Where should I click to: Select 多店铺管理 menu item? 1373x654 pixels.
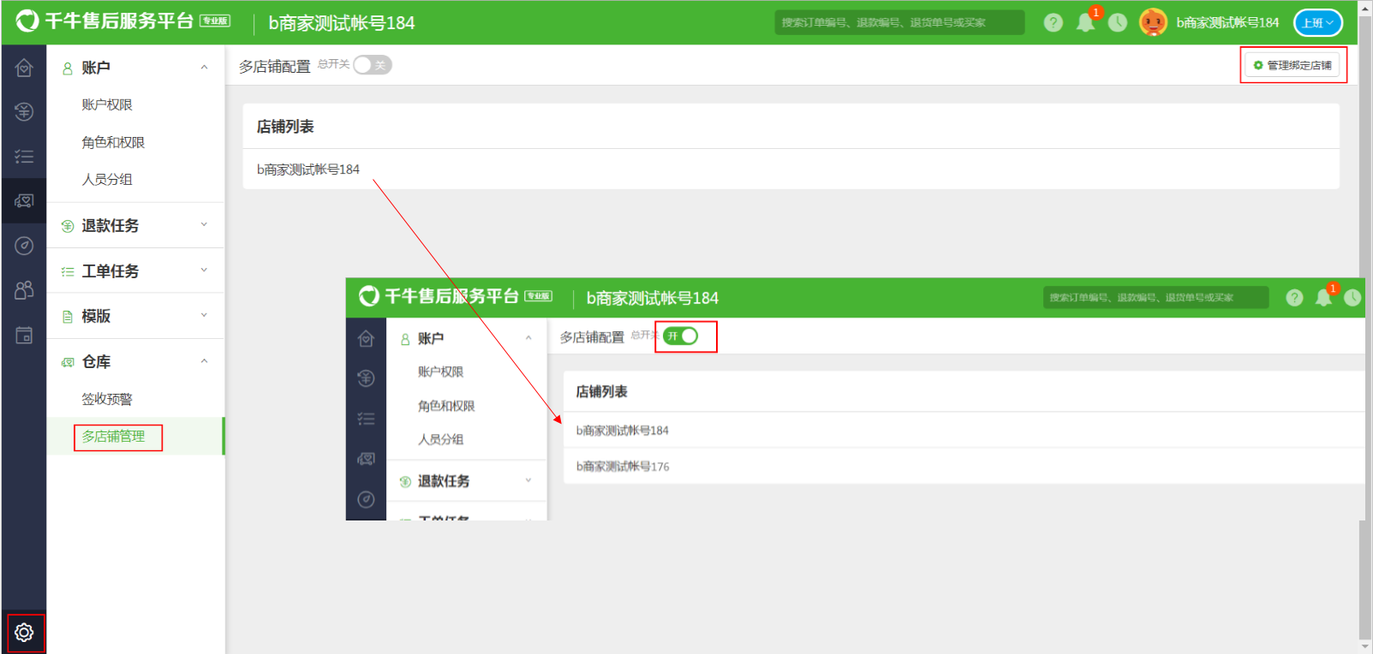pos(113,436)
